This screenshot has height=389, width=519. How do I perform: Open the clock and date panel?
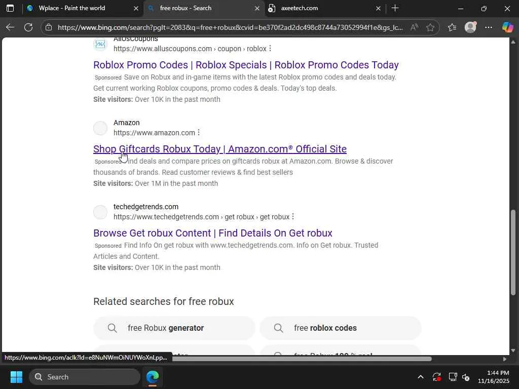pyautogui.click(x=494, y=377)
